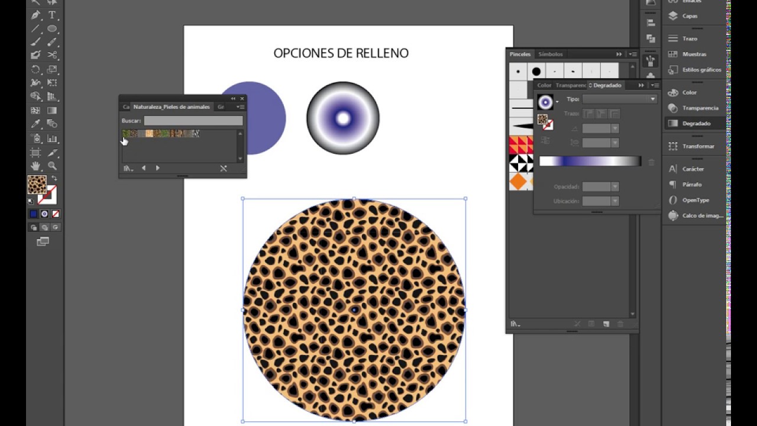
Task: Select the Pencil tool
Action: point(52,42)
